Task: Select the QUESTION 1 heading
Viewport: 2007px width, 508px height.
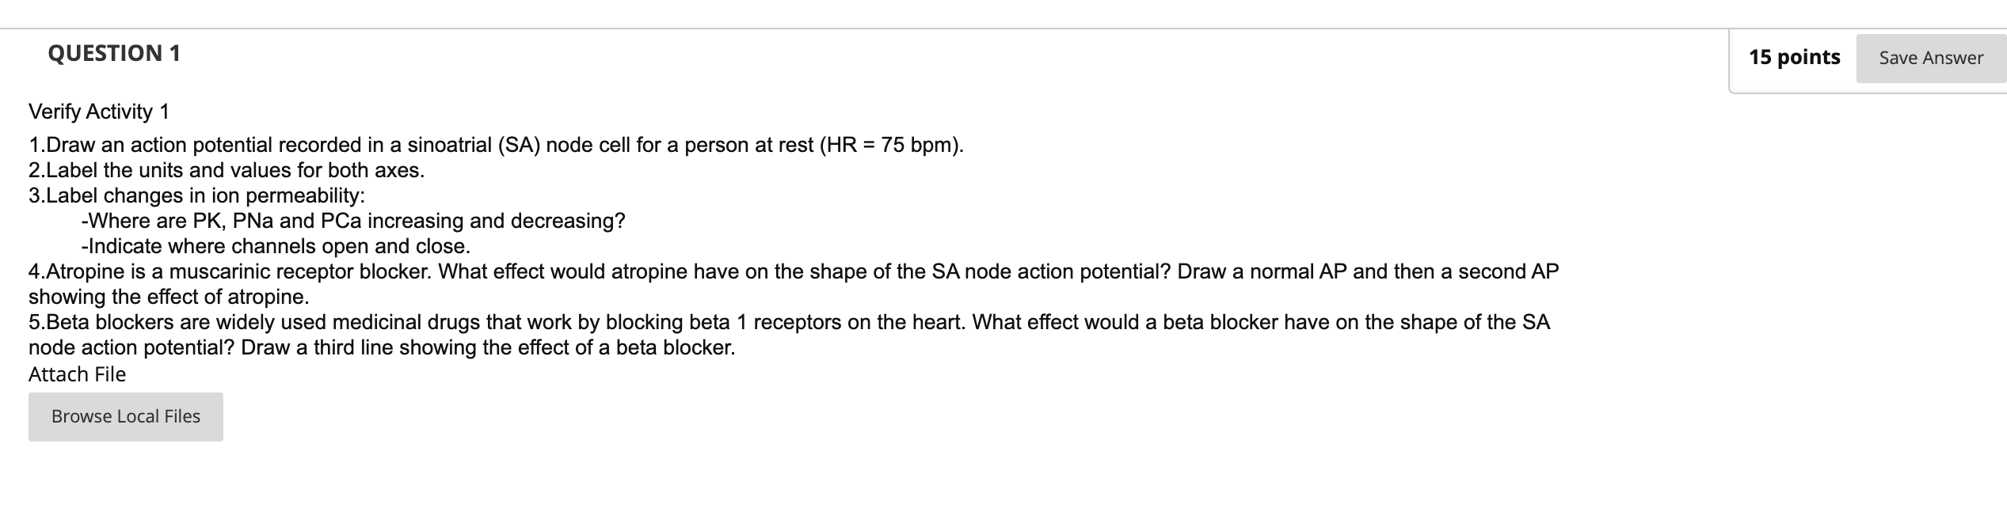Action: (x=113, y=54)
